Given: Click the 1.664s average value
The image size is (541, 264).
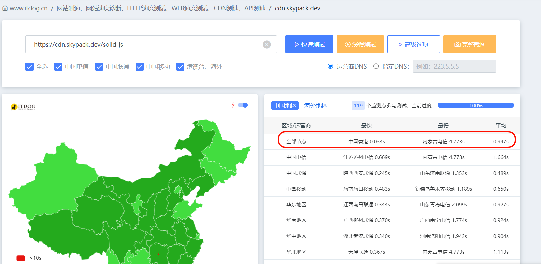Looking at the screenshot, I should [x=501, y=157].
